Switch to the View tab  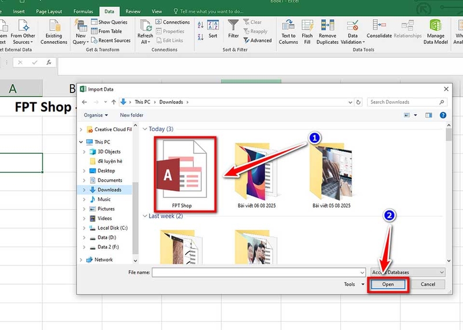[156, 12]
